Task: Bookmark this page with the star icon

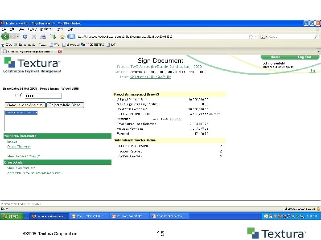Action: (251, 37)
